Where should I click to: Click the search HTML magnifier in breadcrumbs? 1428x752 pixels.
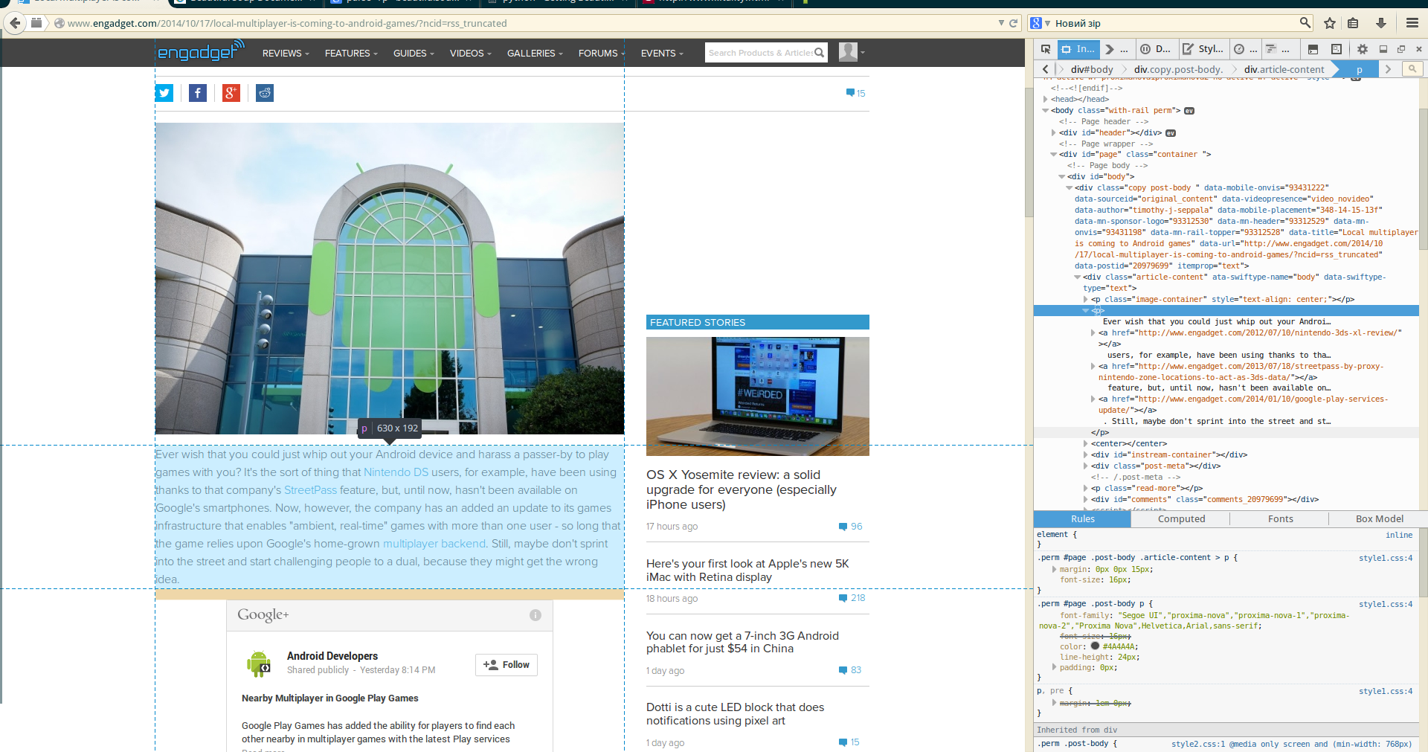click(x=1412, y=68)
